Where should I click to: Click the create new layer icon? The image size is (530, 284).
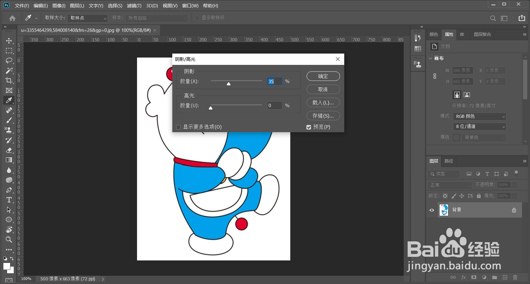[505, 277]
